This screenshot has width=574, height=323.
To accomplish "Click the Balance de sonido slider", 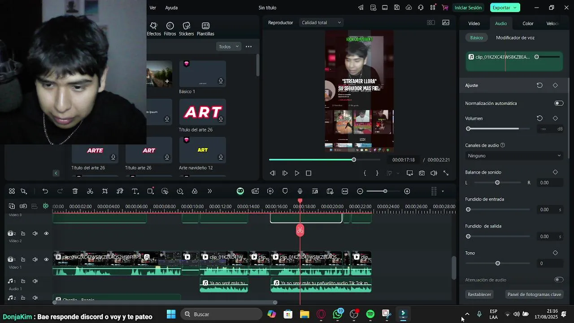I will (497, 183).
